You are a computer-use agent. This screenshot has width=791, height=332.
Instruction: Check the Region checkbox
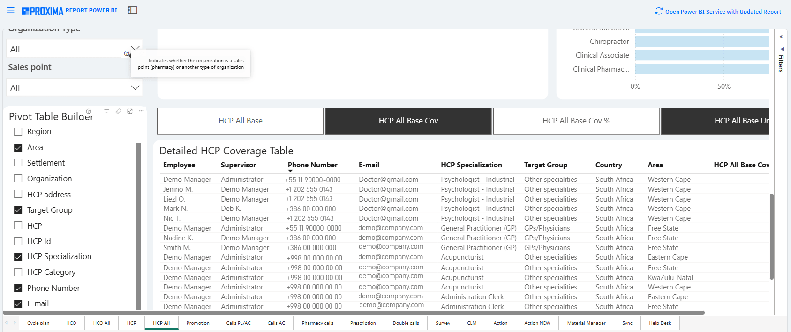tap(18, 131)
